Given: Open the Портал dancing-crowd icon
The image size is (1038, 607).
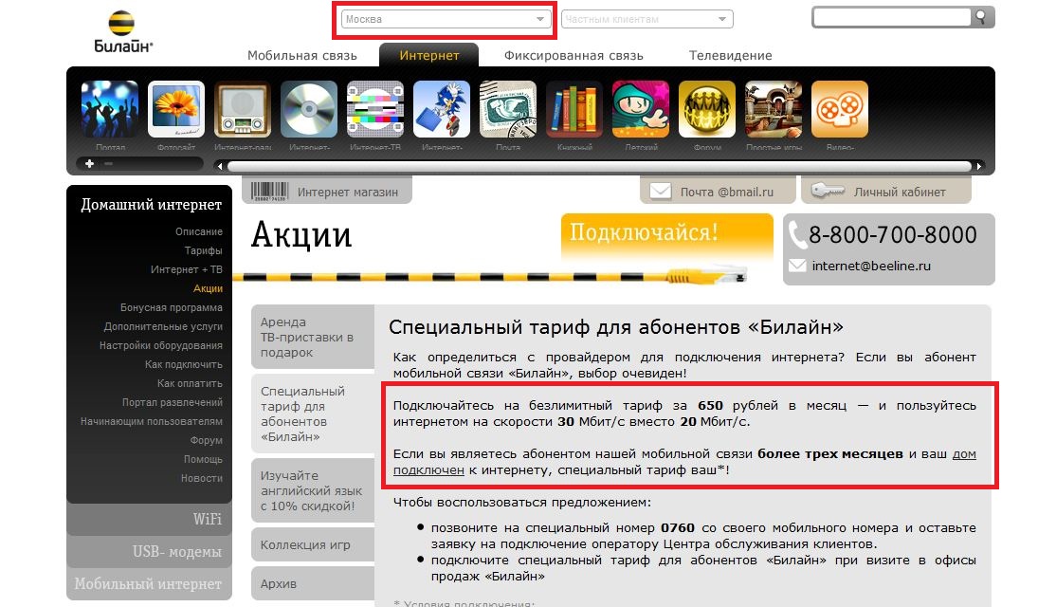Looking at the screenshot, I should tap(110, 109).
